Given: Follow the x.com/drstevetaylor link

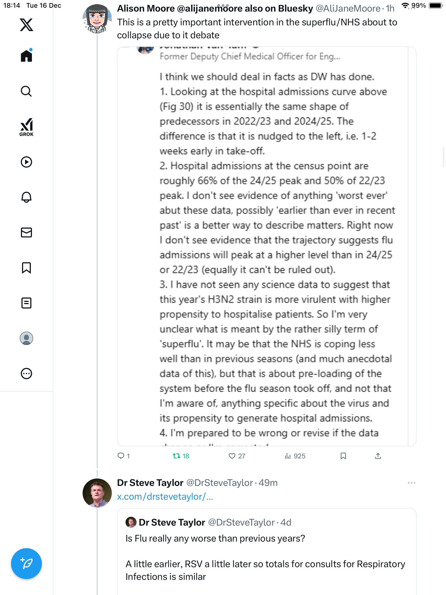Looking at the screenshot, I should (165, 497).
